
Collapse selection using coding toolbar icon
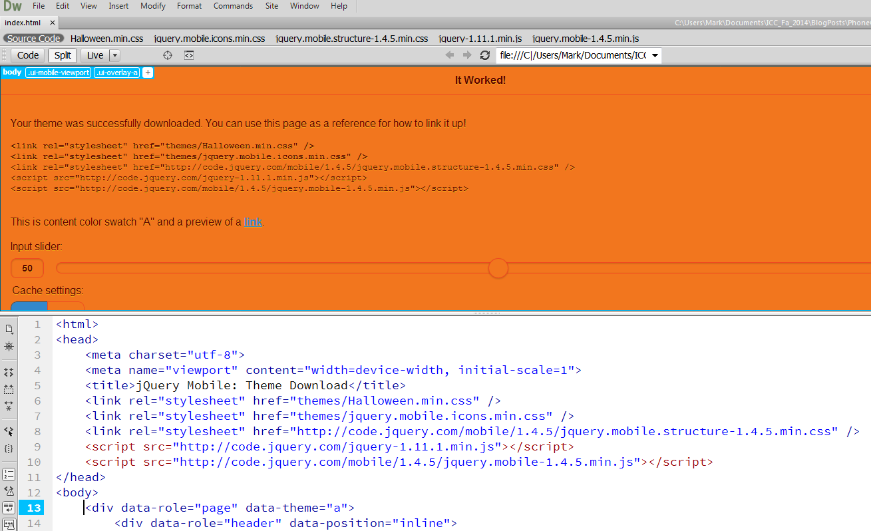point(9,389)
